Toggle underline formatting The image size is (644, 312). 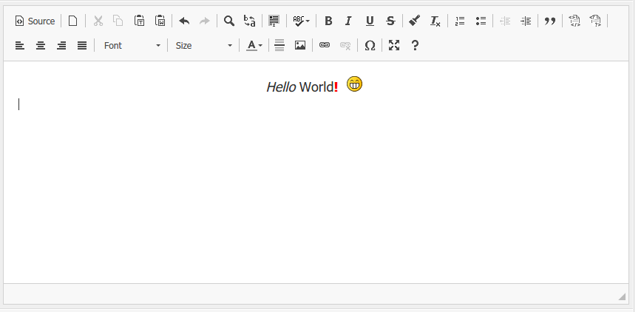pos(370,21)
